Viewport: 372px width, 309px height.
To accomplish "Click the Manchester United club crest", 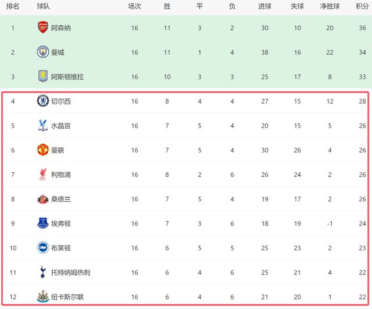I will pos(42,150).
